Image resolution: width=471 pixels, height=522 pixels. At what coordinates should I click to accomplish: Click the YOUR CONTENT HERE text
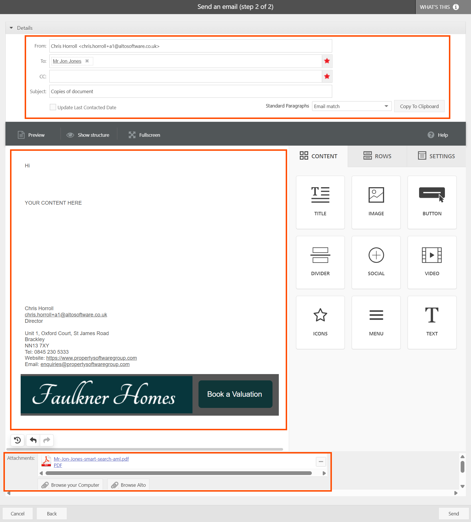(x=53, y=203)
